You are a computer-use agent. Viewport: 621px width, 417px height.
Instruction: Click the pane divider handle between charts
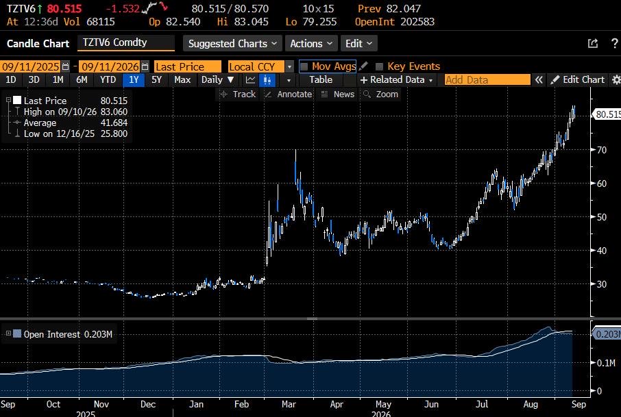[x=312, y=318]
